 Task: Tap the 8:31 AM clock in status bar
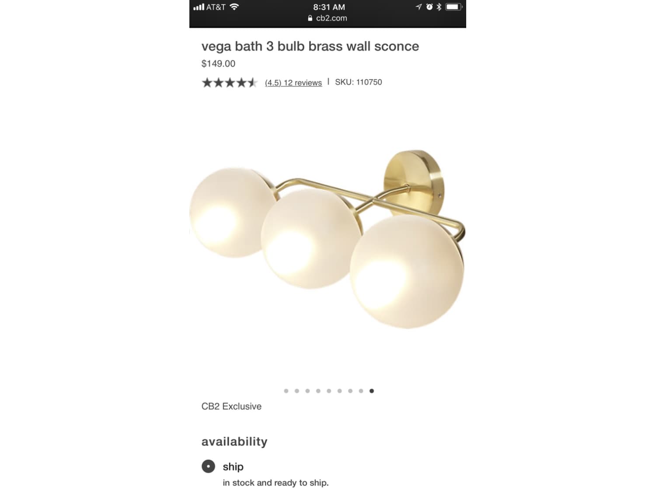point(329,7)
